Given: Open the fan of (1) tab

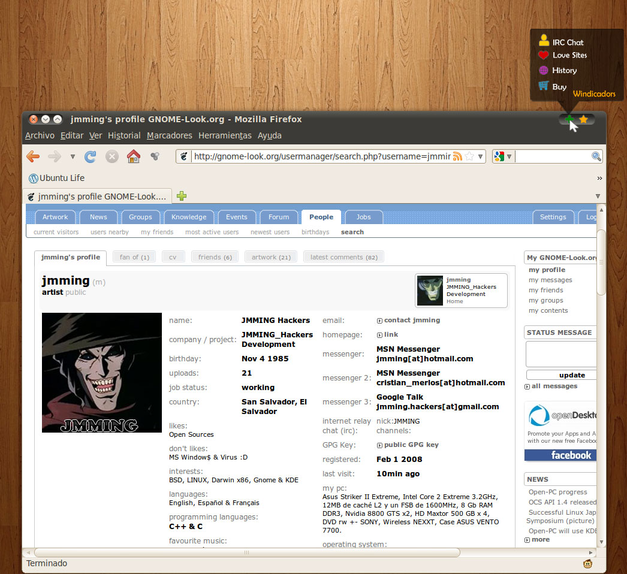Looking at the screenshot, I should [134, 257].
